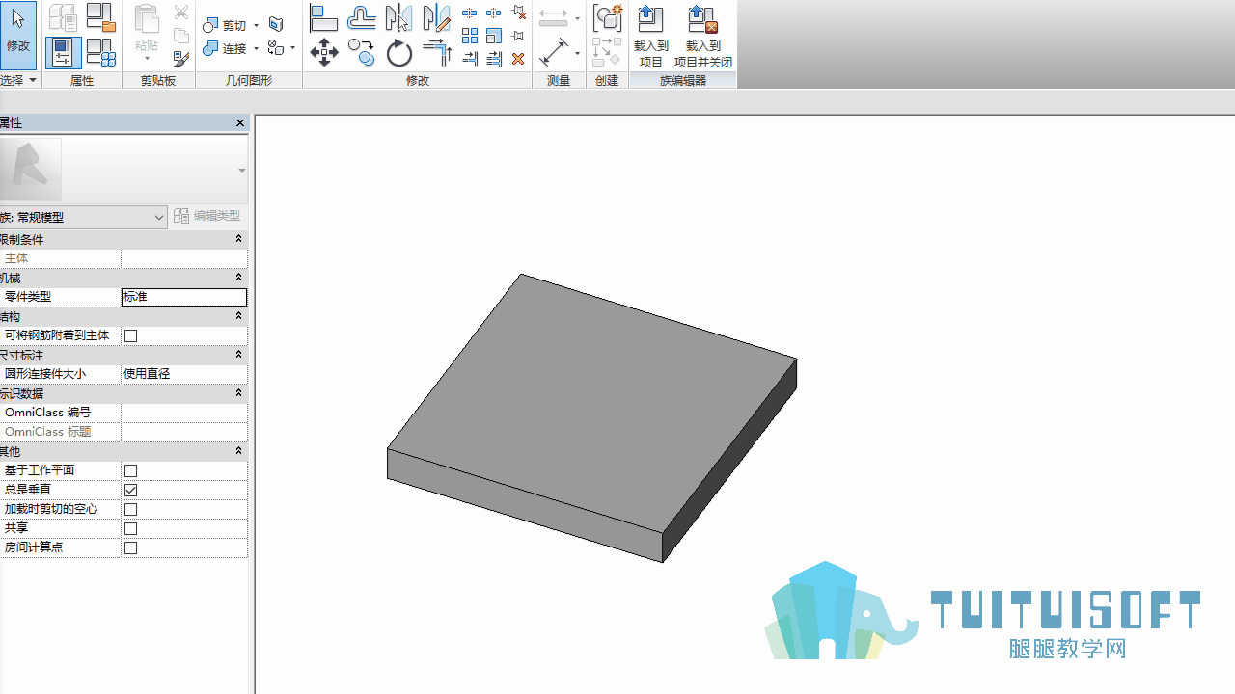This screenshot has width=1235, height=694.
Task: Activate the Rotate tool
Action: [x=399, y=52]
